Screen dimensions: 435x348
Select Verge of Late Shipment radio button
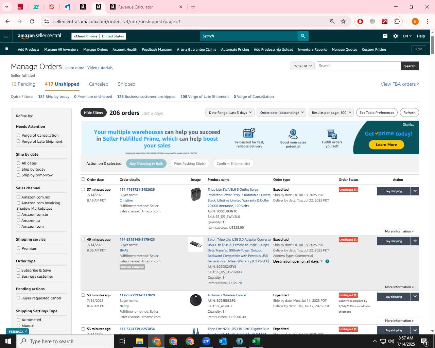pyautogui.click(x=18, y=141)
